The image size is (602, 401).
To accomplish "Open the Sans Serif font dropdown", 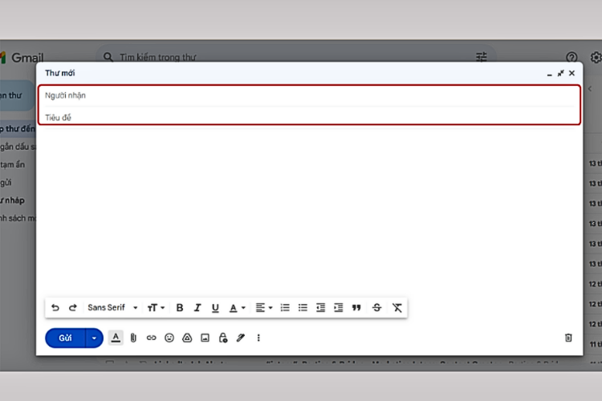I will point(112,307).
